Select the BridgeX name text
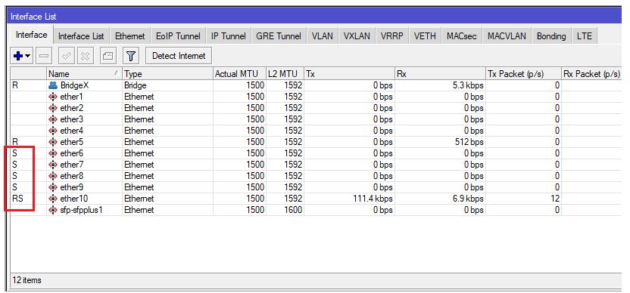Image resolution: width=630 pixels, height=293 pixels. pos(74,85)
